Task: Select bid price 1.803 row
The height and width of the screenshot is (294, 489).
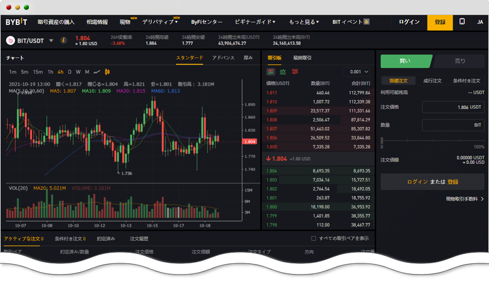Action: [318, 180]
